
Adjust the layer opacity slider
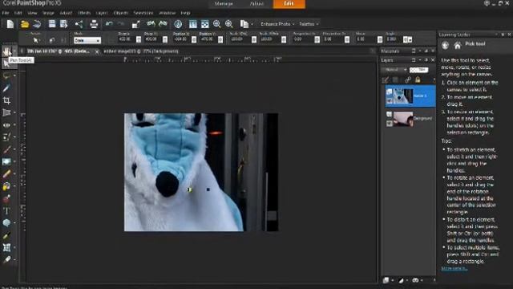pyautogui.click(x=418, y=70)
